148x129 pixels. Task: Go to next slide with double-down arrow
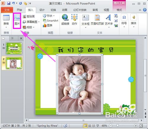click(145, 117)
